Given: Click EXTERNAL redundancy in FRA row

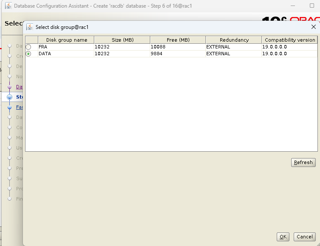Looking at the screenshot, I should click(234, 47).
